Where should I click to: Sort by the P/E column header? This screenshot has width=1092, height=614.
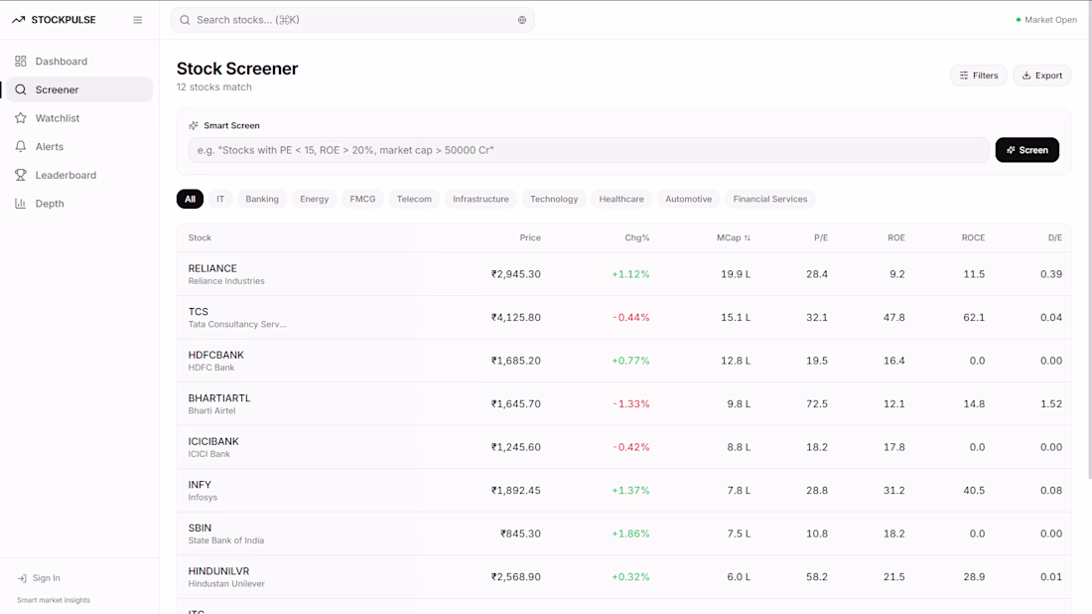[x=821, y=238]
